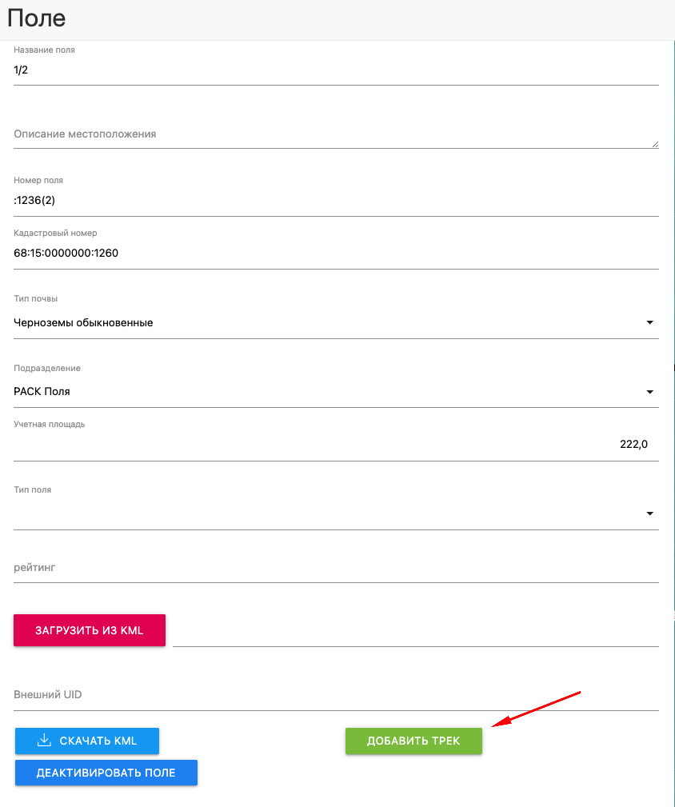675x807 pixels.
Task: Focus the рейтинг input field
Action: [x=336, y=568]
